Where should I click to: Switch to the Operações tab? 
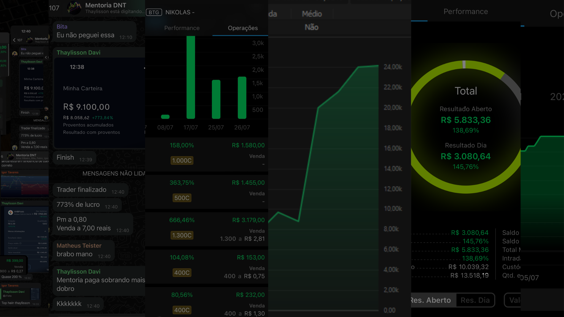tap(243, 28)
